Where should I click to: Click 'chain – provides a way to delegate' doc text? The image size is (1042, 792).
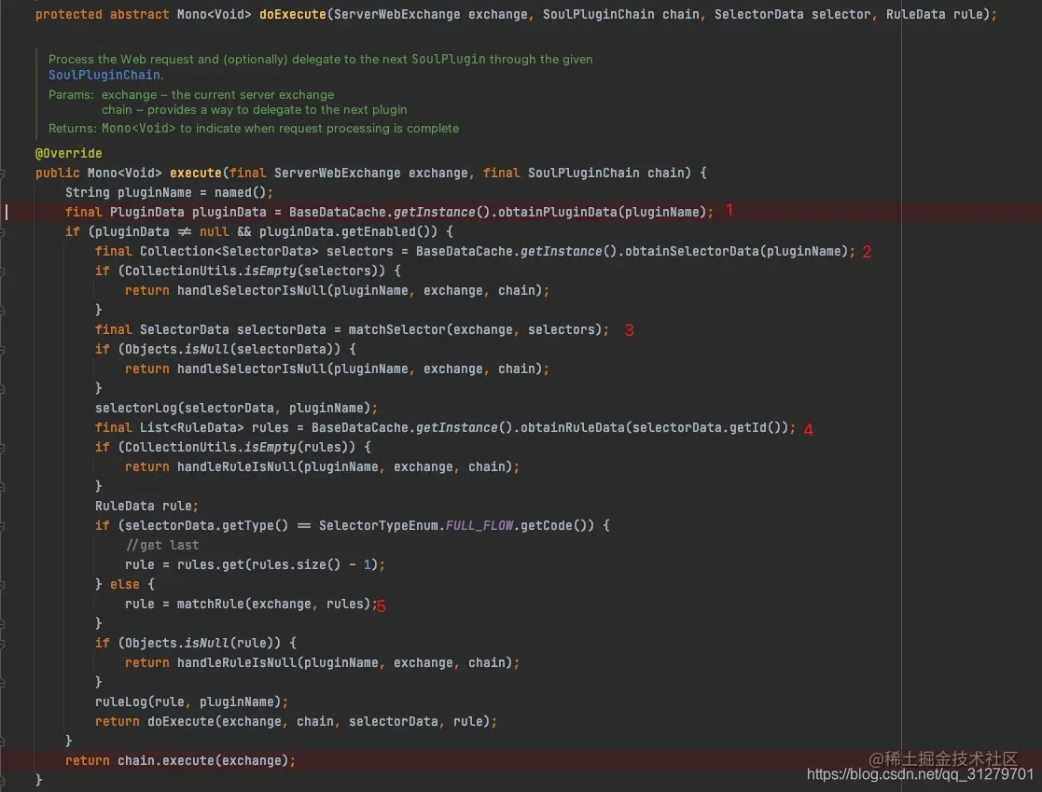tap(255, 110)
